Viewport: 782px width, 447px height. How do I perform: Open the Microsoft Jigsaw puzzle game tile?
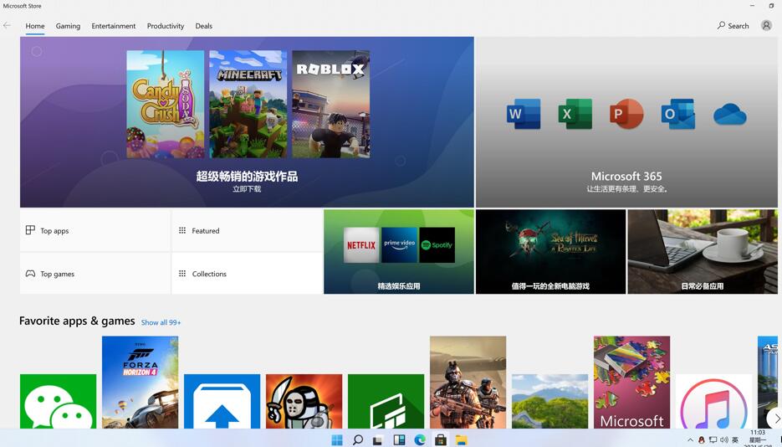point(632,383)
